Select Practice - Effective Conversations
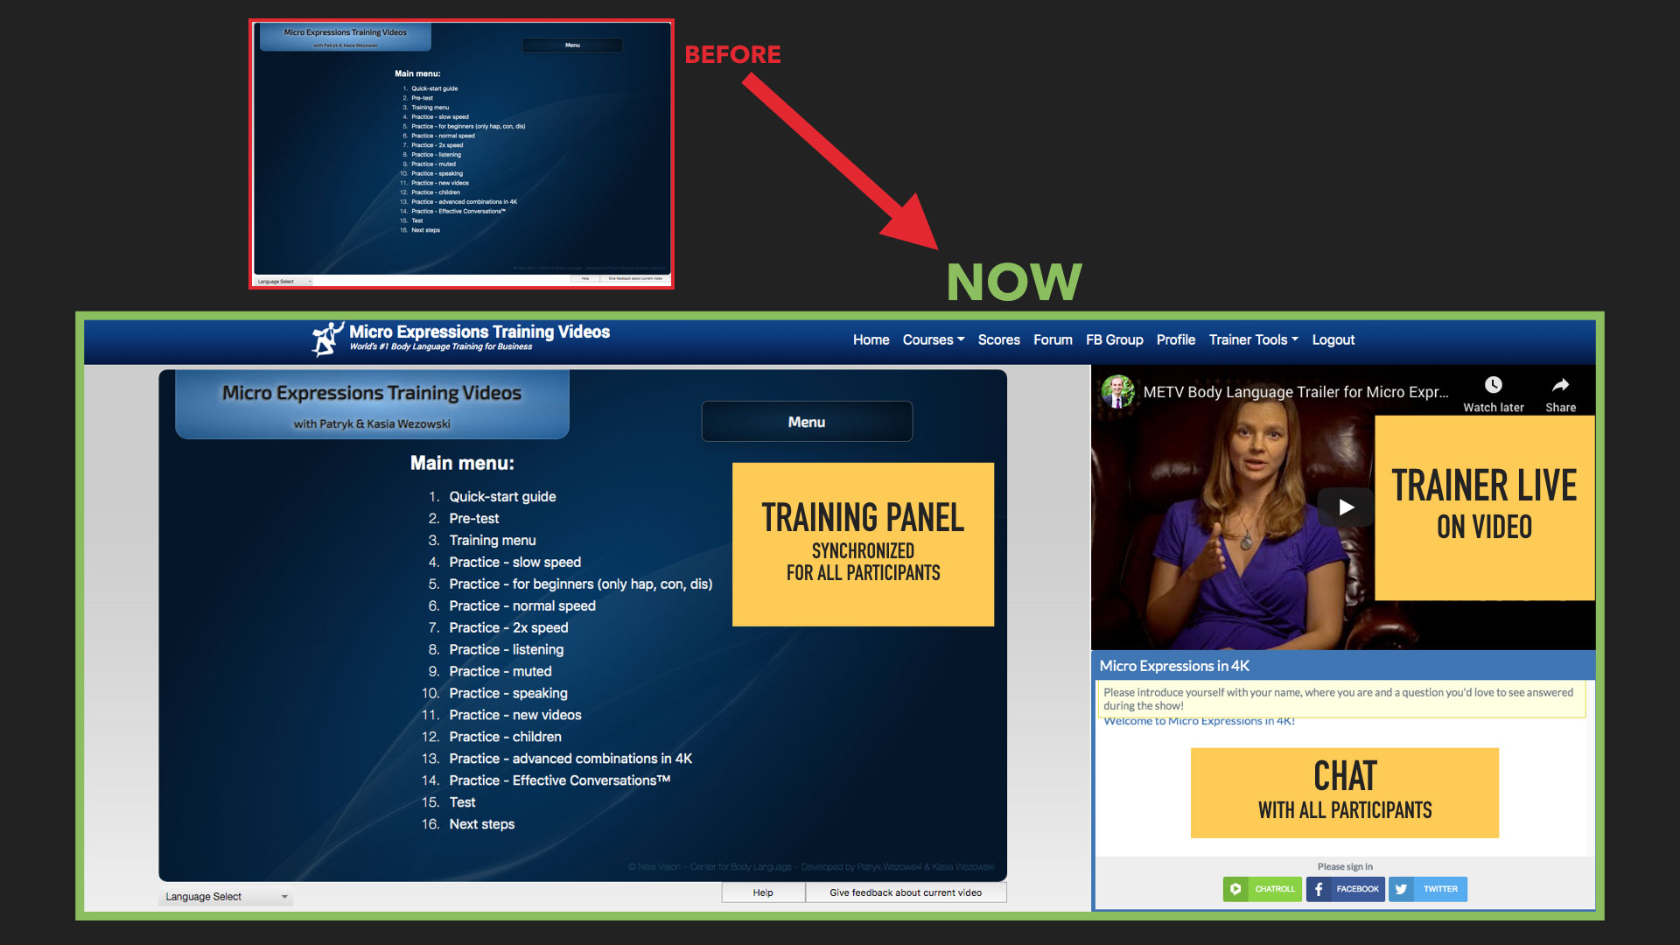The image size is (1680, 945). point(559,780)
